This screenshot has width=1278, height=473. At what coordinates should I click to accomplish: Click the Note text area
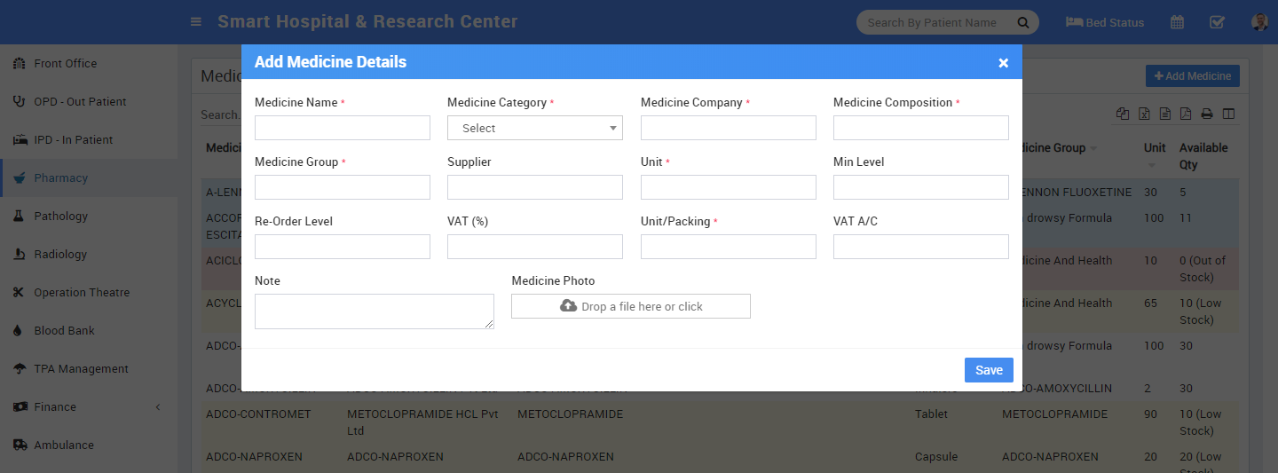(374, 311)
